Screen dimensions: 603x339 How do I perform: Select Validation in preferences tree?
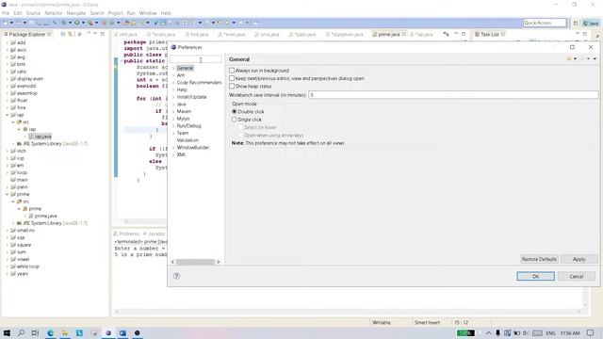pyautogui.click(x=187, y=140)
